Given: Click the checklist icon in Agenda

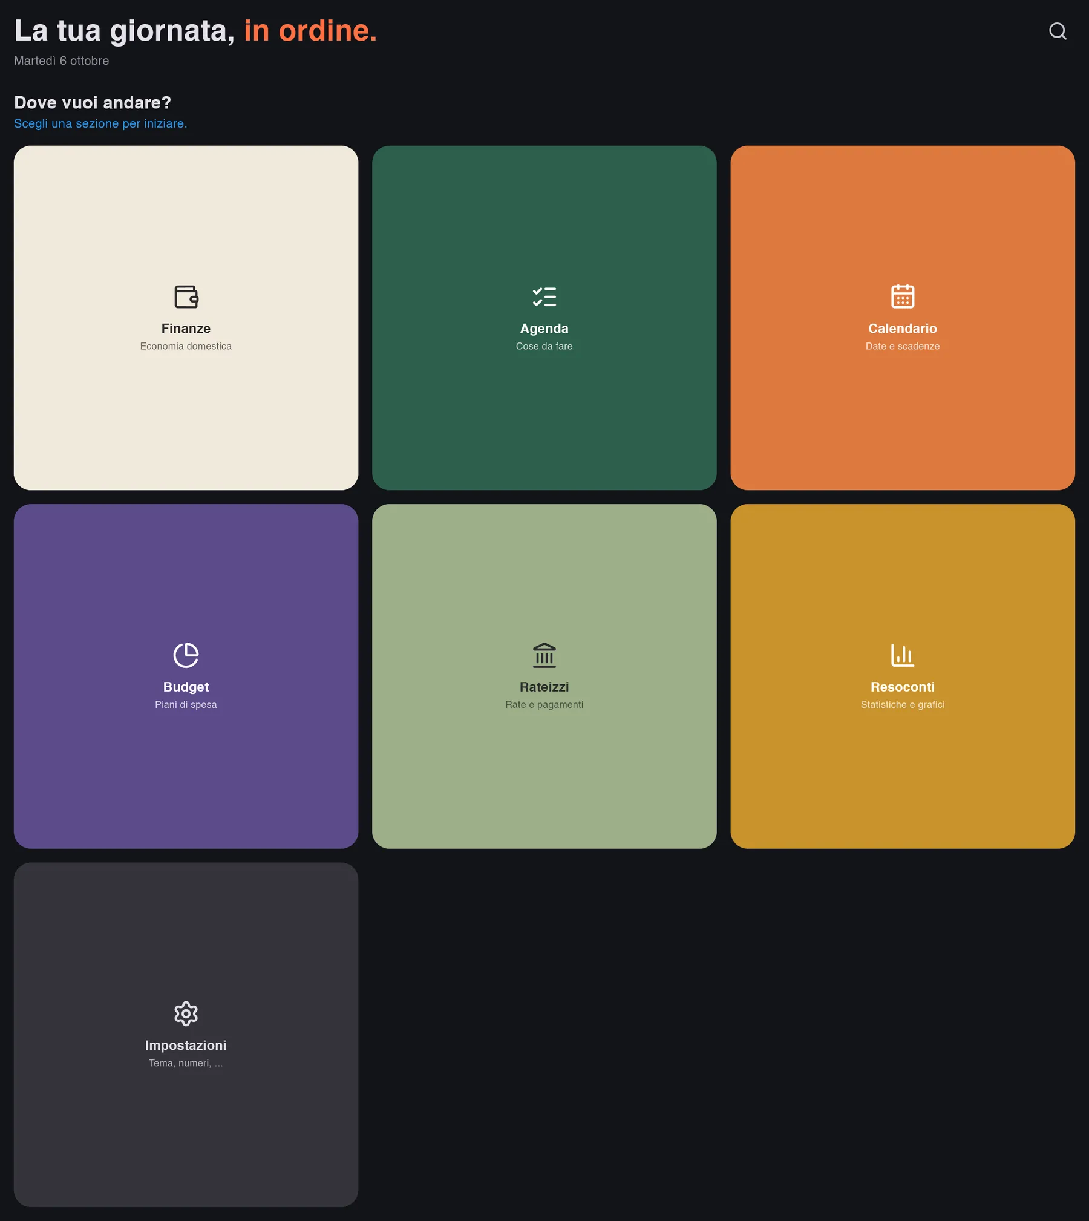Looking at the screenshot, I should coord(544,296).
